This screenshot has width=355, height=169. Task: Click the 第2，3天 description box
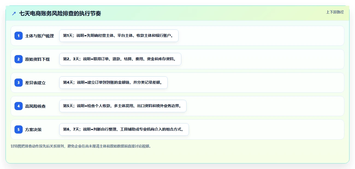(120, 59)
